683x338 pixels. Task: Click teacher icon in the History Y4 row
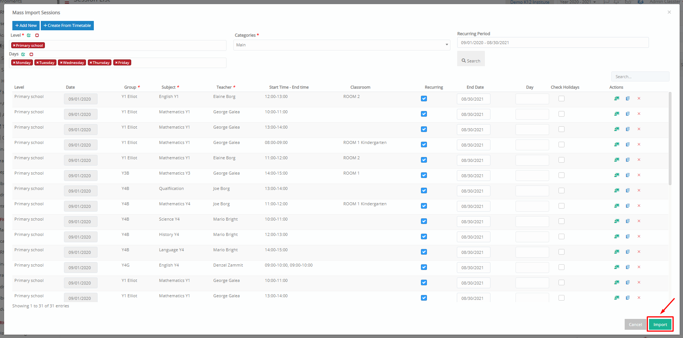[x=616, y=236]
